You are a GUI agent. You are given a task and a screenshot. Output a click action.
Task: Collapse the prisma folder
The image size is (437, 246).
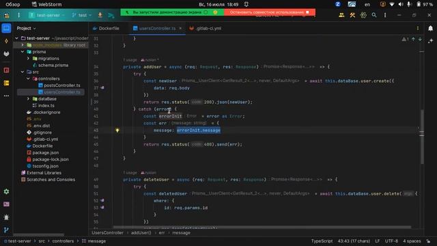click(23, 52)
